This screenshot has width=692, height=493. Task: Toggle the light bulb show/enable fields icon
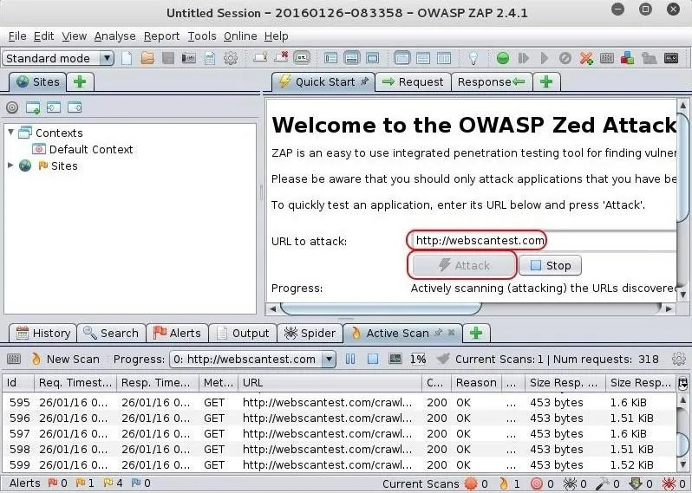tap(473, 58)
